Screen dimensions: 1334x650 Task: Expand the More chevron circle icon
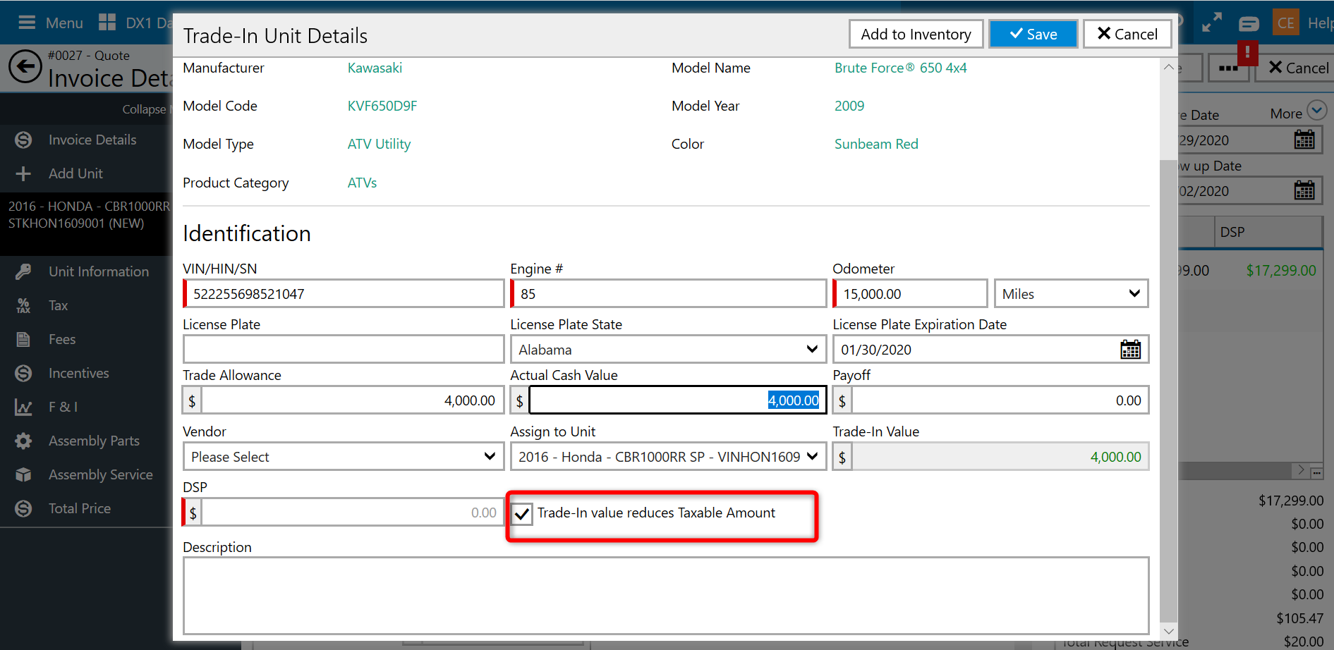click(1316, 111)
